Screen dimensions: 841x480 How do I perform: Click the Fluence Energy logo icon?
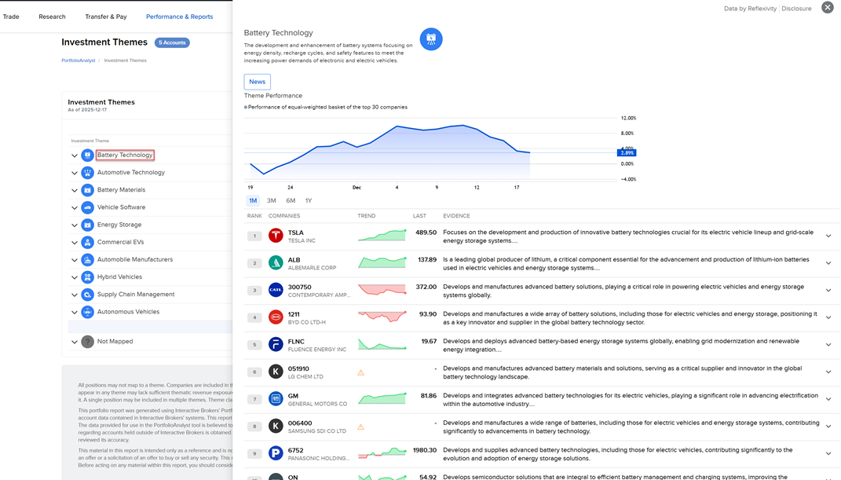(x=276, y=344)
